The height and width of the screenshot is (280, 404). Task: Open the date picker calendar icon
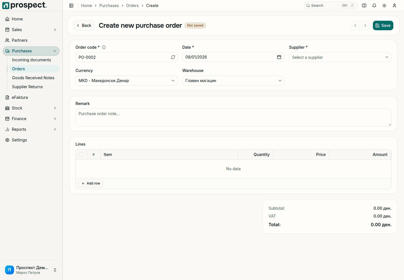click(x=279, y=57)
